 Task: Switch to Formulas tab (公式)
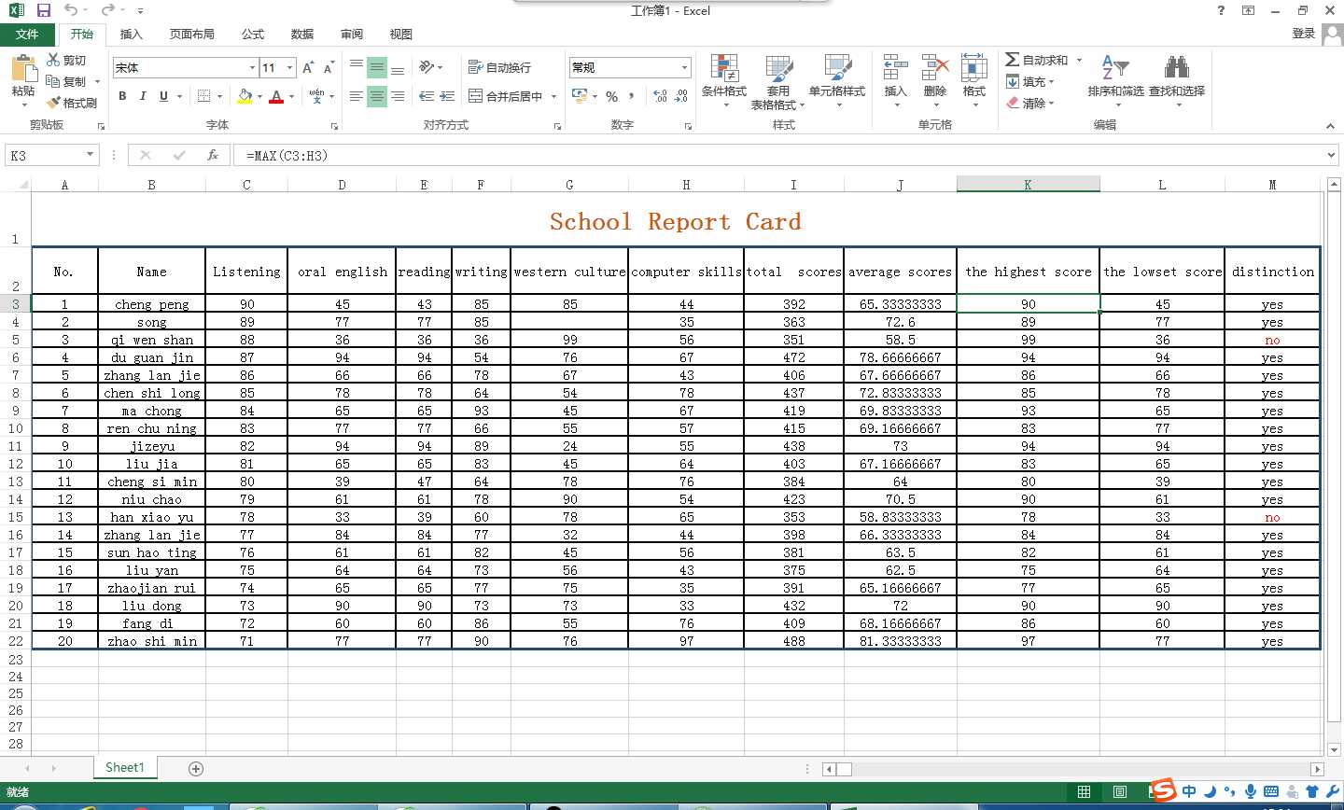point(253,35)
